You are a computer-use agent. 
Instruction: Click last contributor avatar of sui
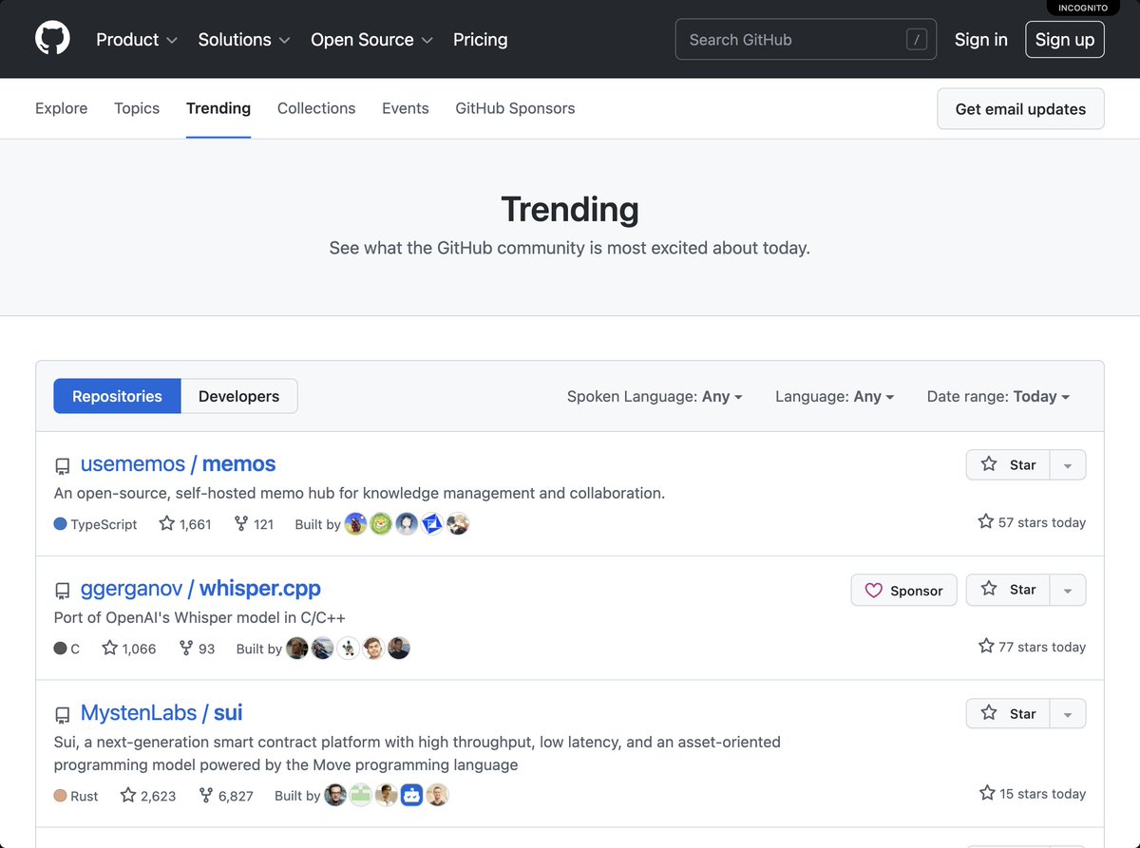click(437, 795)
